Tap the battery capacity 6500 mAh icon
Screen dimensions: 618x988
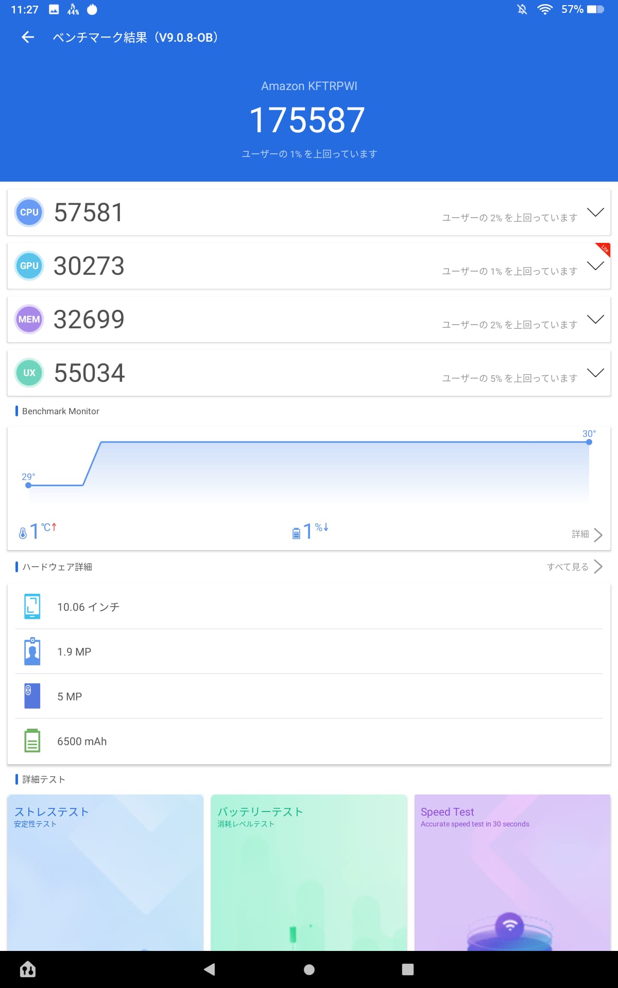click(x=32, y=740)
